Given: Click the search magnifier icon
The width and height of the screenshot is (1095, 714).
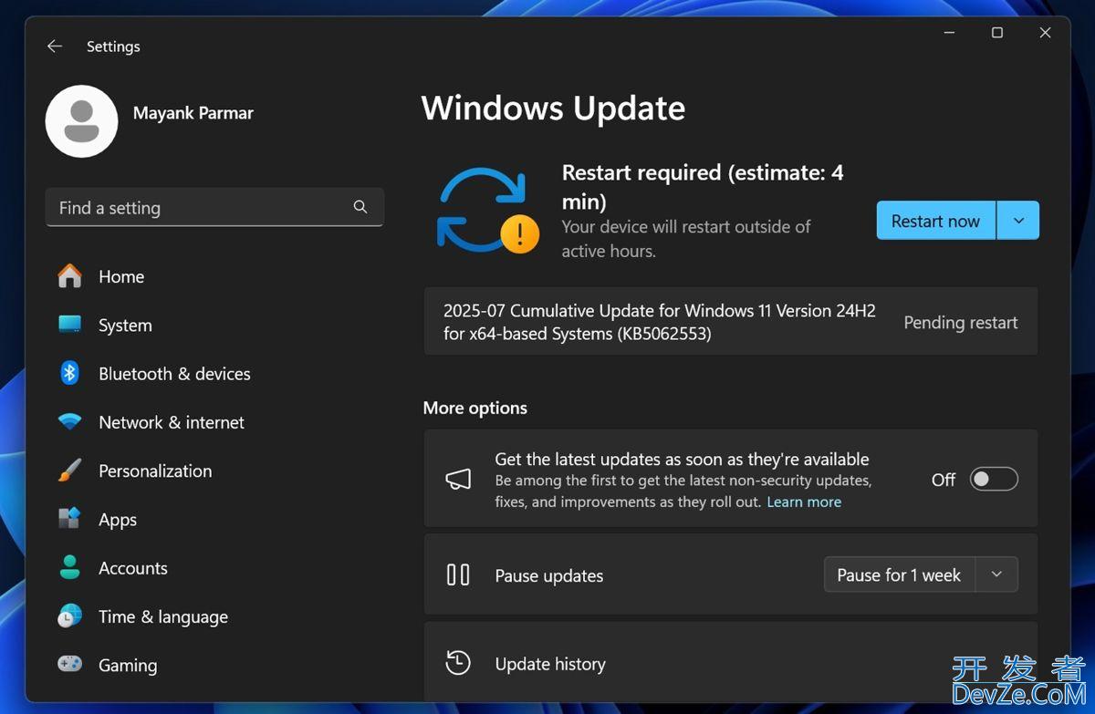Looking at the screenshot, I should click(x=360, y=207).
